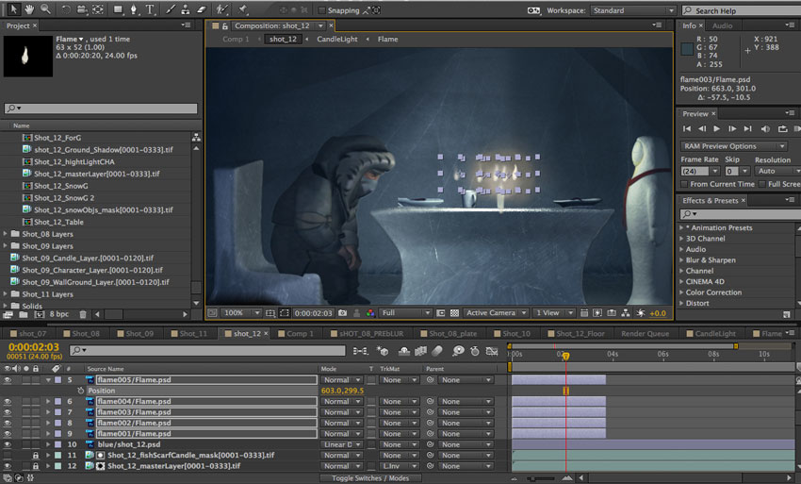The image size is (801, 484).
Task: Open the Workspace Standard dropdown
Action: tap(633, 10)
